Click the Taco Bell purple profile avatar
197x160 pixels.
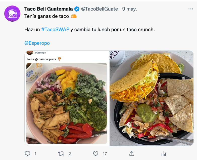click(12, 14)
